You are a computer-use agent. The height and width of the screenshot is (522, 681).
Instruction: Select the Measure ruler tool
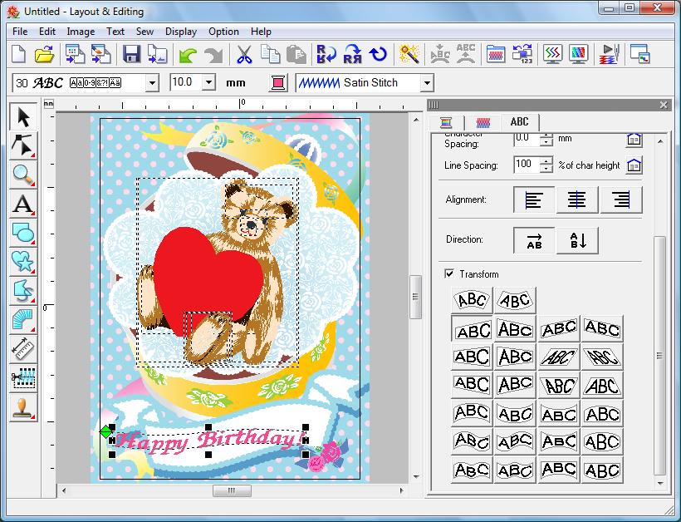point(23,349)
